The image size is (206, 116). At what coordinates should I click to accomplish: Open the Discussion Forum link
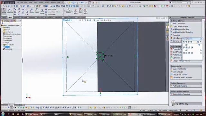[180, 74]
